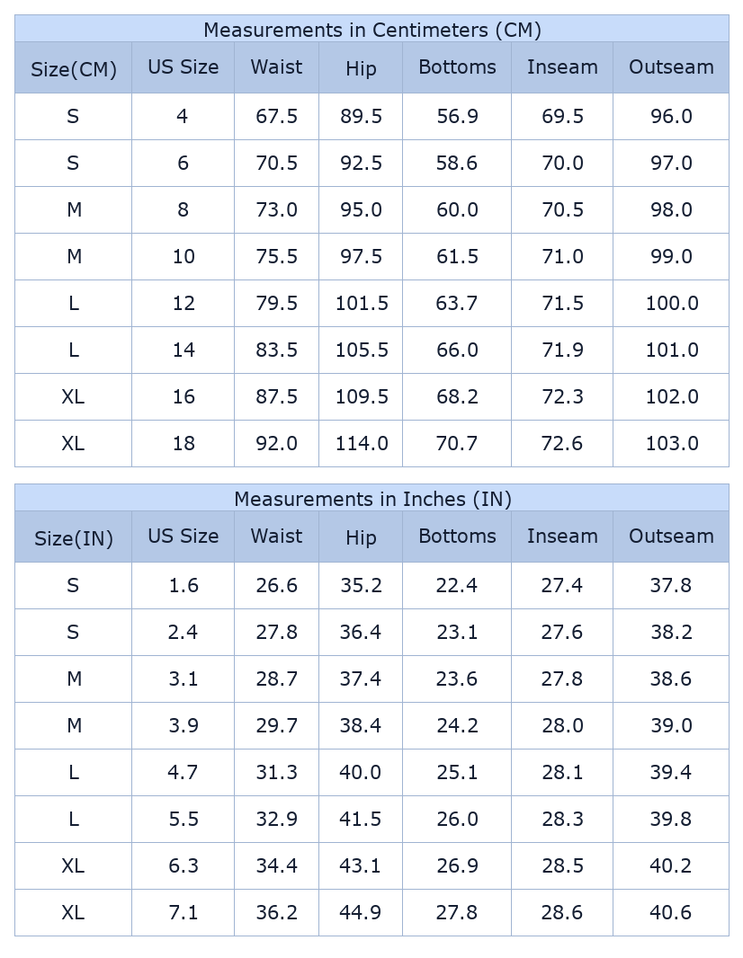Click the 7.1 US Size cell
This screenshot has width=743, height=958.
pyautogui.click(x=184, y=913)
